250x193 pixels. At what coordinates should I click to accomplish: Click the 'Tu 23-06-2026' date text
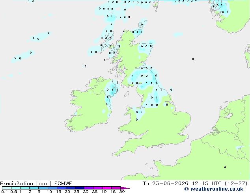(x=166, y=184)
